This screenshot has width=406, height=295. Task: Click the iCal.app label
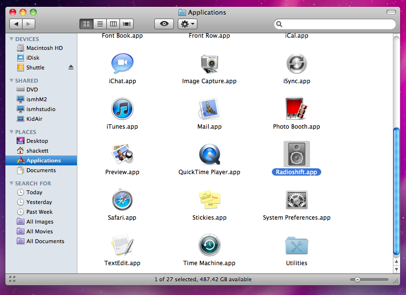point(296,36)
